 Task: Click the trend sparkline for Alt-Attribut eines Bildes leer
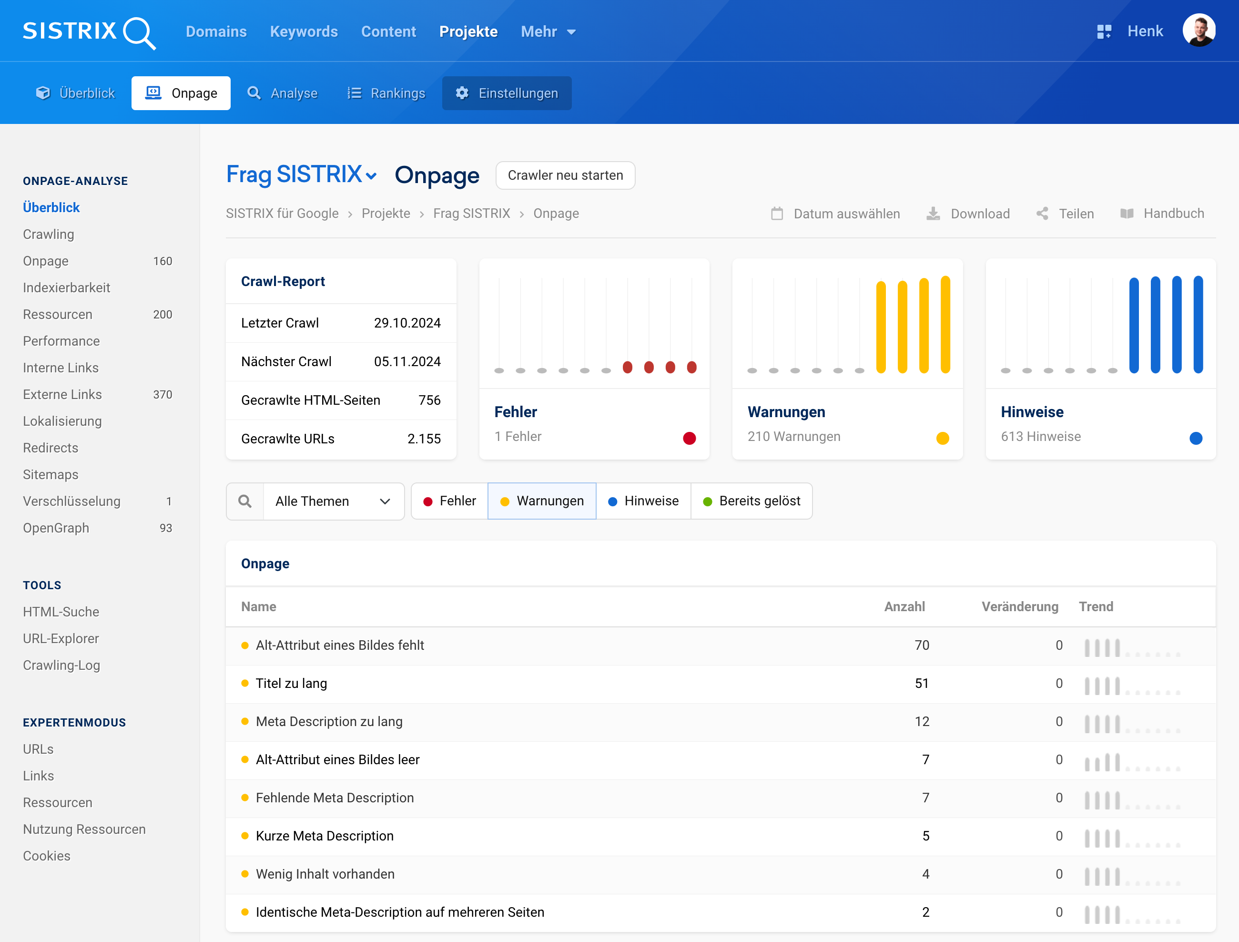click(x=1132, y=762)
